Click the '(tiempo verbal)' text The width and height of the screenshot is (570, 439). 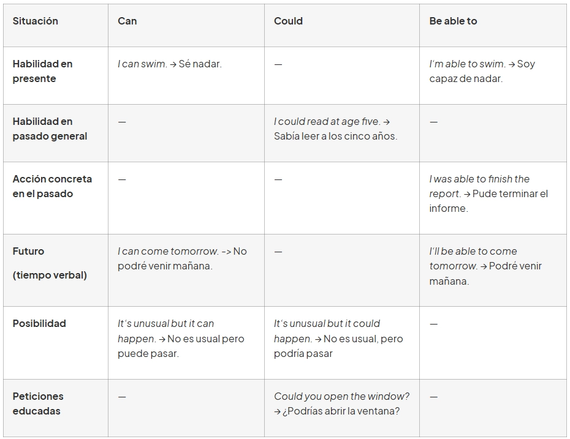(x=50, y=275)
